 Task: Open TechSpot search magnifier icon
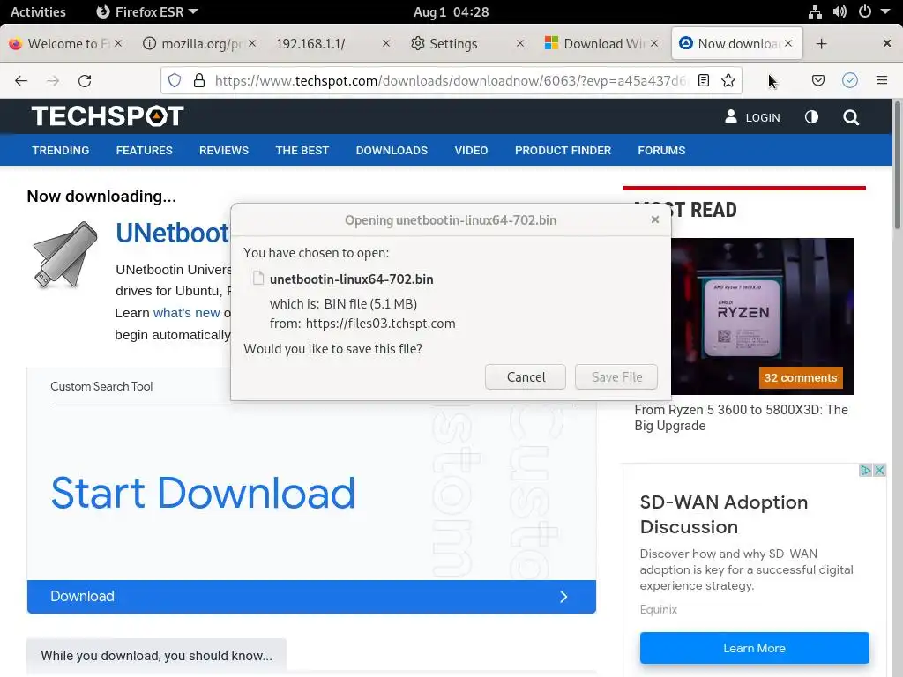point(851,117)
